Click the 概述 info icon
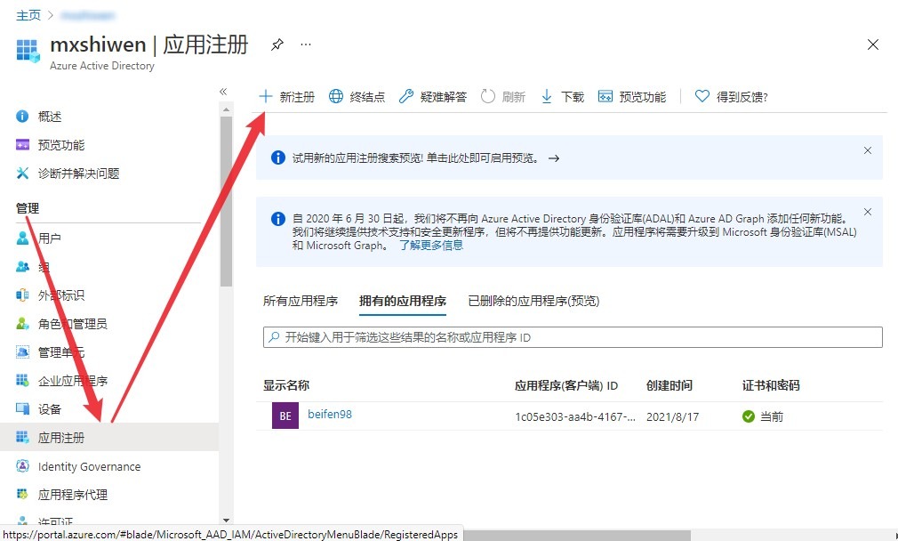This screenshot has width=898, height=541. click(x=22, y=117)
